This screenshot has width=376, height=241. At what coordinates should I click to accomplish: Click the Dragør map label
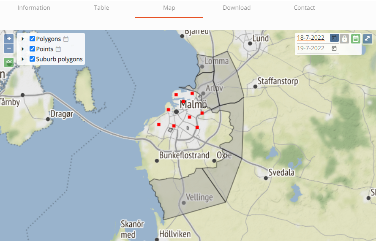click(62, 114)
